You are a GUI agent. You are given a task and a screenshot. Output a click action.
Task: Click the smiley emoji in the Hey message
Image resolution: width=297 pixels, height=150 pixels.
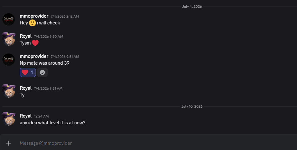32,23
